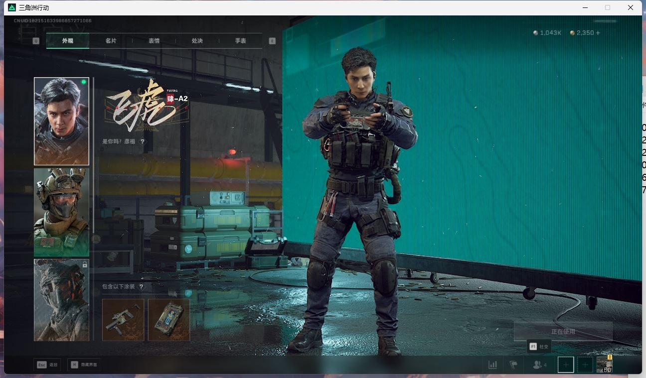Open the stats bar-chart icon
646x378 pixels.
[x=492, y=365]
